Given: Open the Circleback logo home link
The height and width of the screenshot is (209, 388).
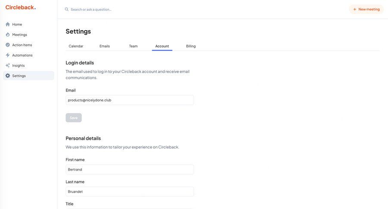Looking at the screenshot, I should [20, 7].
